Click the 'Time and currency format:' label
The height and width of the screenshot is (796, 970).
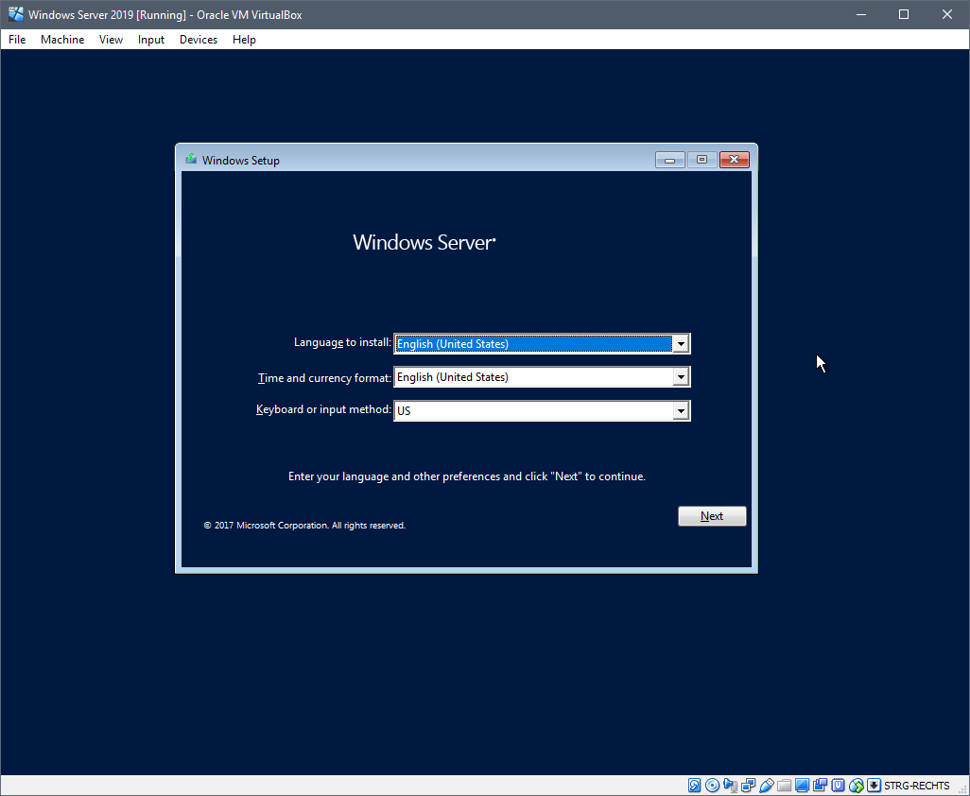coord(325,378)
